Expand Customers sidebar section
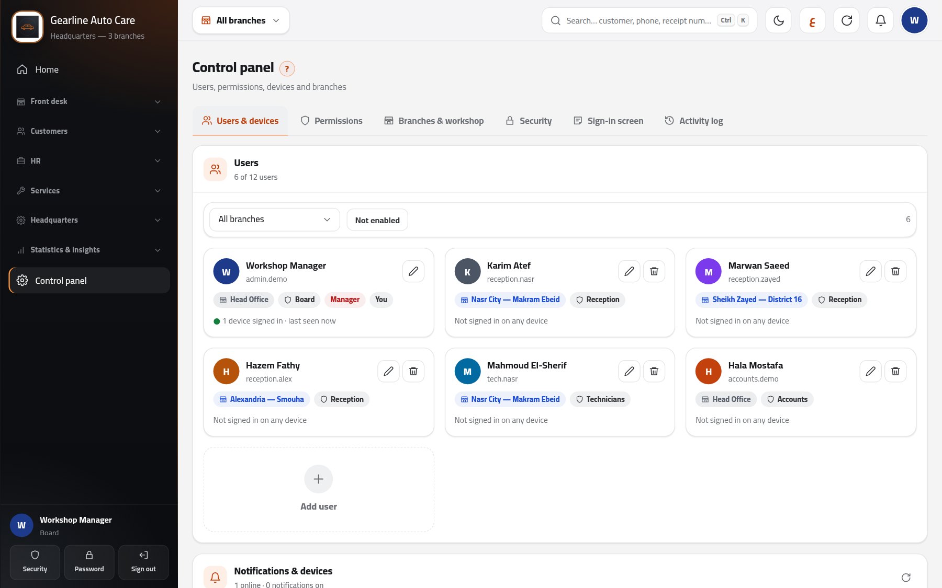 [x=89, y=131]
